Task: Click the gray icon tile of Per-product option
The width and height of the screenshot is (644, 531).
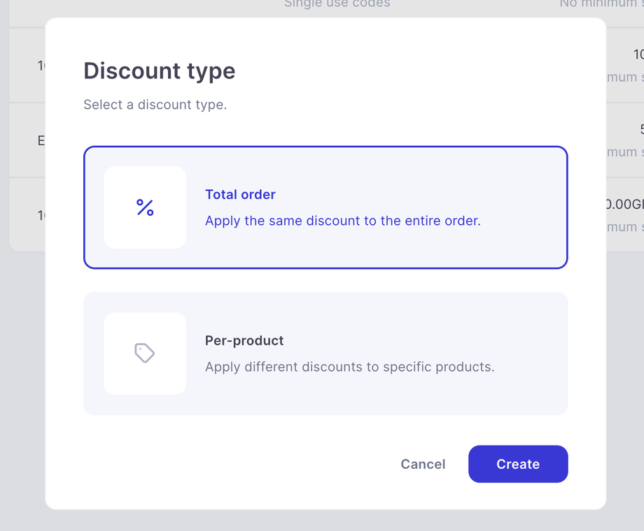Action: tap(145, 353)
